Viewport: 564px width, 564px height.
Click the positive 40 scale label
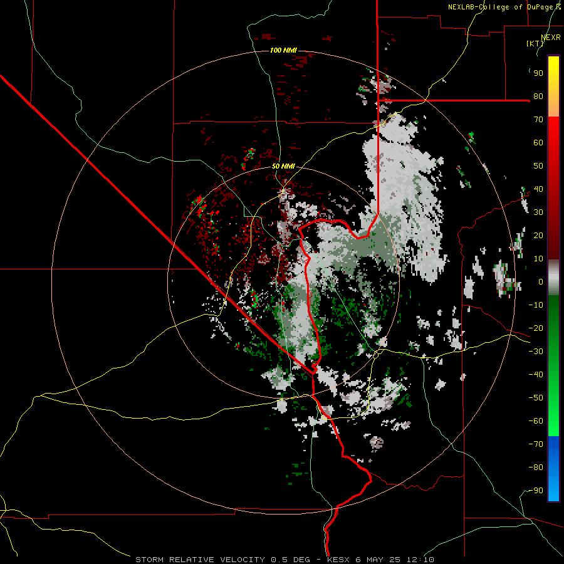538,189
